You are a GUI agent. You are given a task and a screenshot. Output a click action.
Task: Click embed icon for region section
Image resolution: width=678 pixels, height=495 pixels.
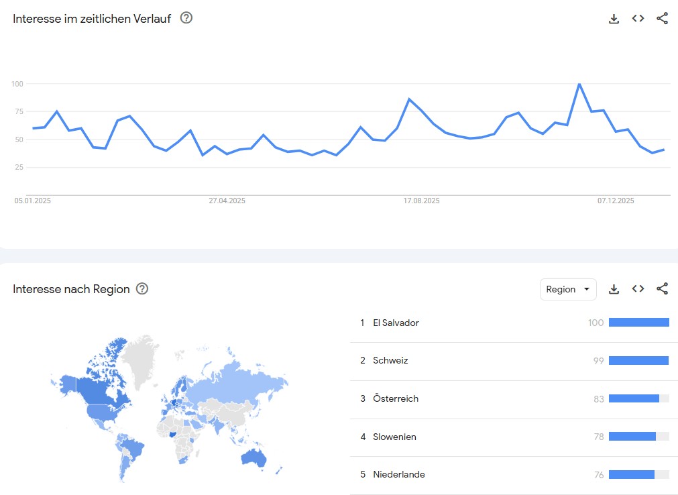click(638, 289)
